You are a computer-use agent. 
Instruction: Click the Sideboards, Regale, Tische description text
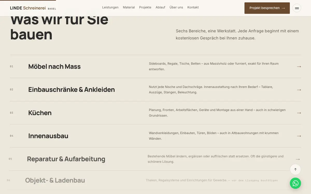click(214, 66)
